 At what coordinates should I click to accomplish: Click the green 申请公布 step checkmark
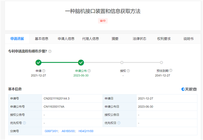point(81,62)
